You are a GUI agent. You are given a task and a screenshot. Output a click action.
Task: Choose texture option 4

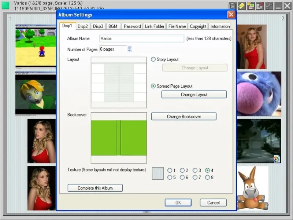[x=207, y=170]
